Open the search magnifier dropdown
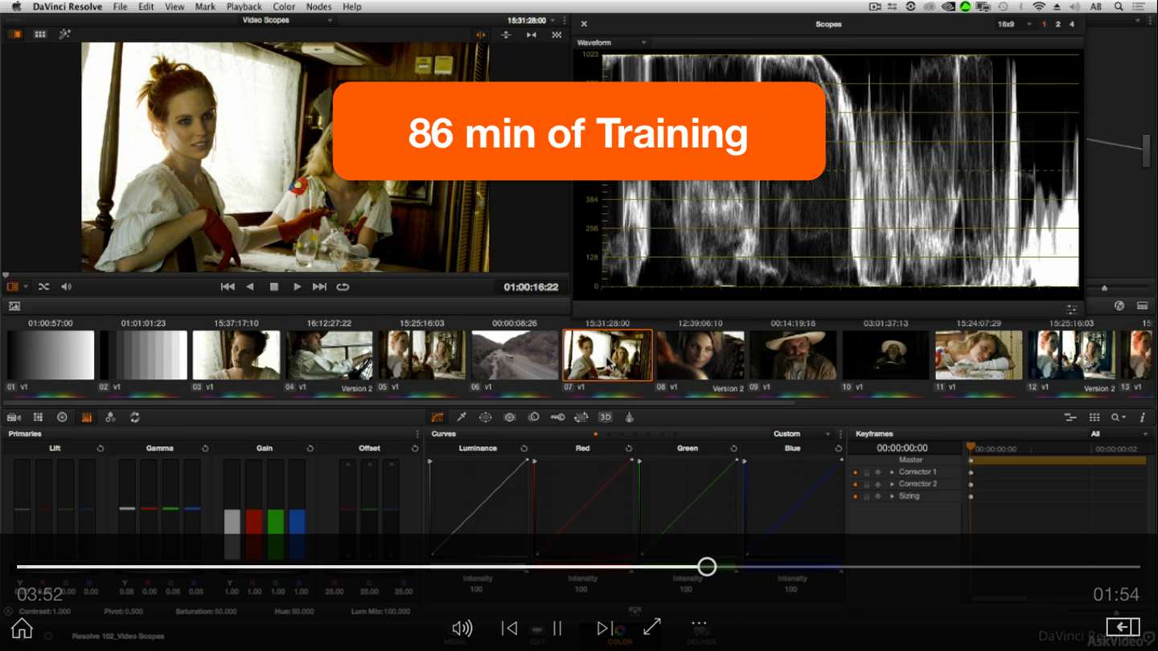Viewport: 1158px width, 651px height. tap(1119, 417)
